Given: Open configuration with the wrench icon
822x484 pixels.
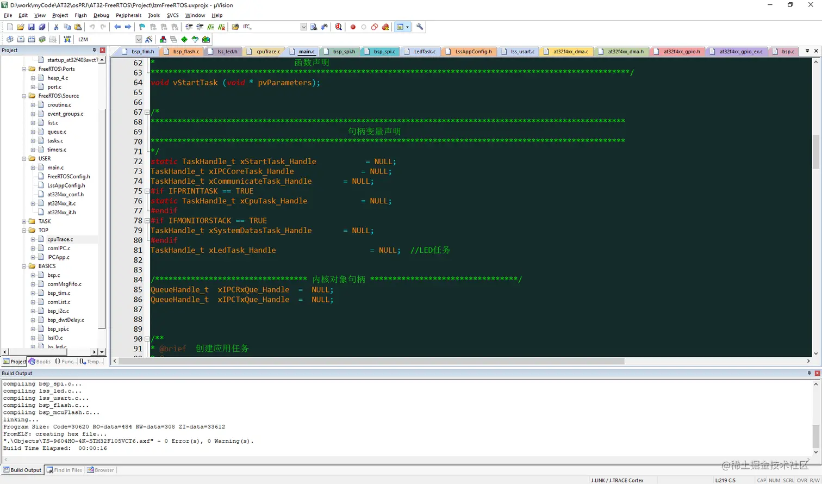Looking at the screenshot, I should tap(420, 27).
